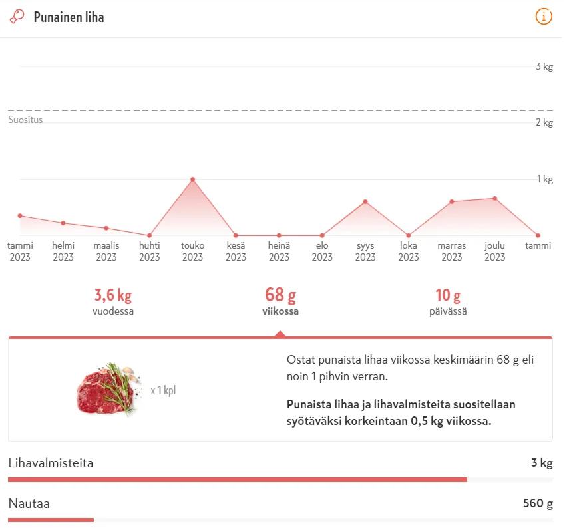Select the 68 g viikossa tab
The image size is (565, 528).
(280, 301)
